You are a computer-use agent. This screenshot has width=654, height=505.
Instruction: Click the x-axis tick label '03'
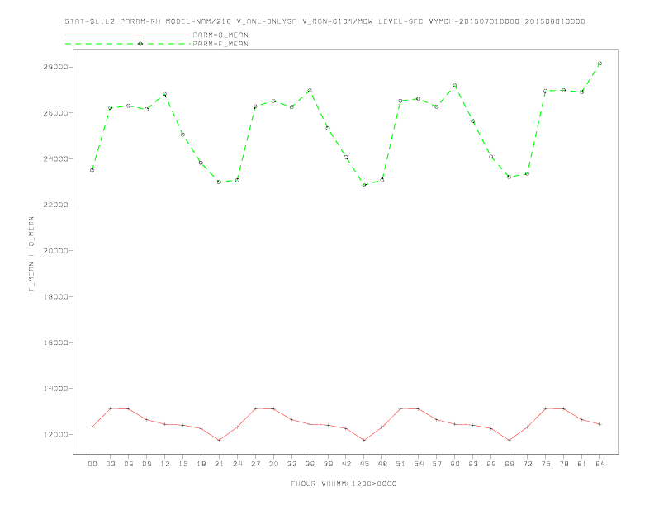110,464
